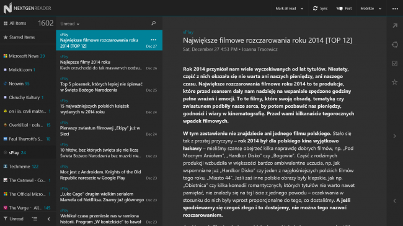Click the Post button label
The image size is (403, 226).
coord(348,9)
